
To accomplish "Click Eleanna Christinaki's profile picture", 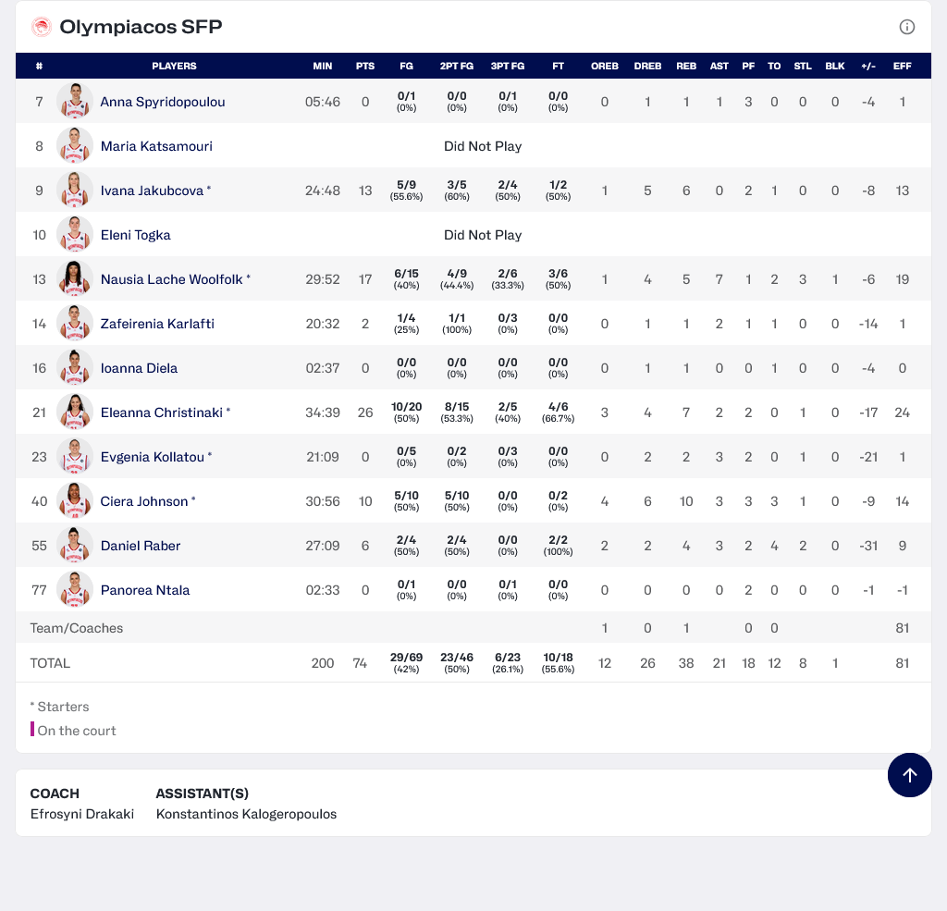I will [75, 412].
